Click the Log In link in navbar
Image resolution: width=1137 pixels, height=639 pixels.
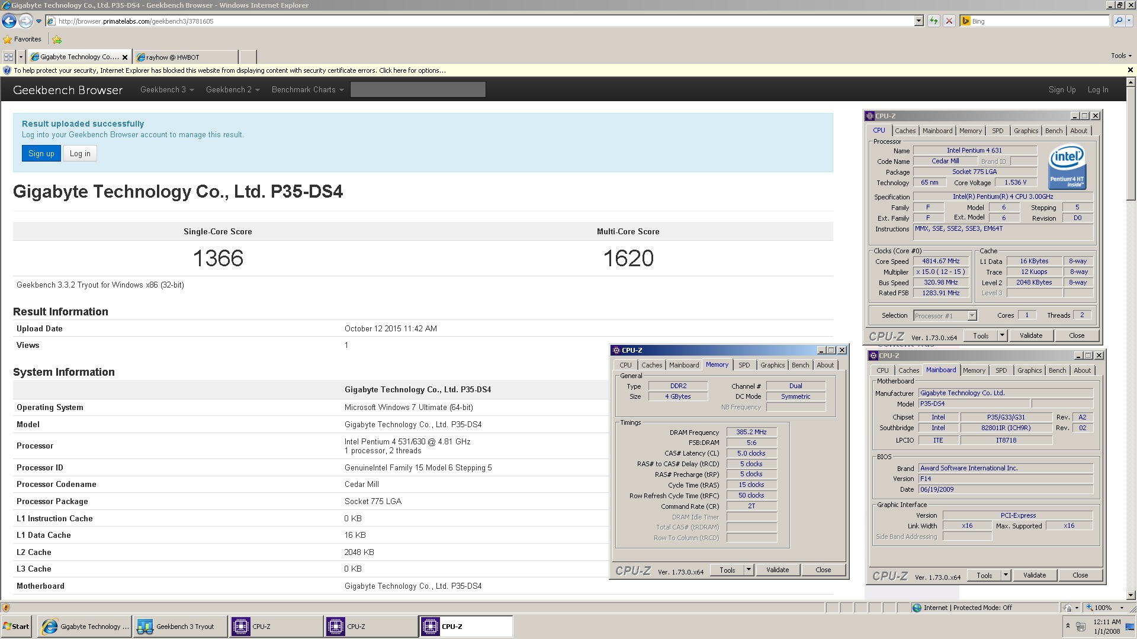[x=1098, y=89]
